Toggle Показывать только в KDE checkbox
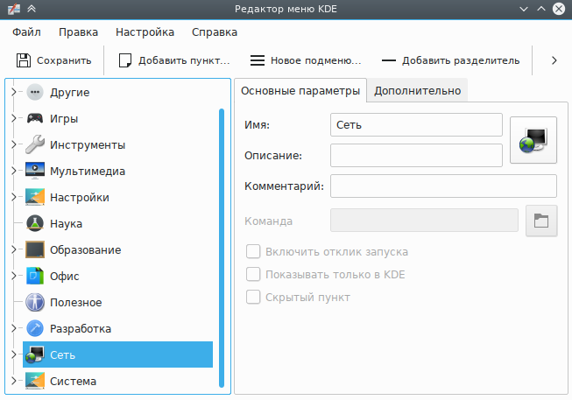Image resolution: width=572 pixels, height=400 pixels. (254, 274)
